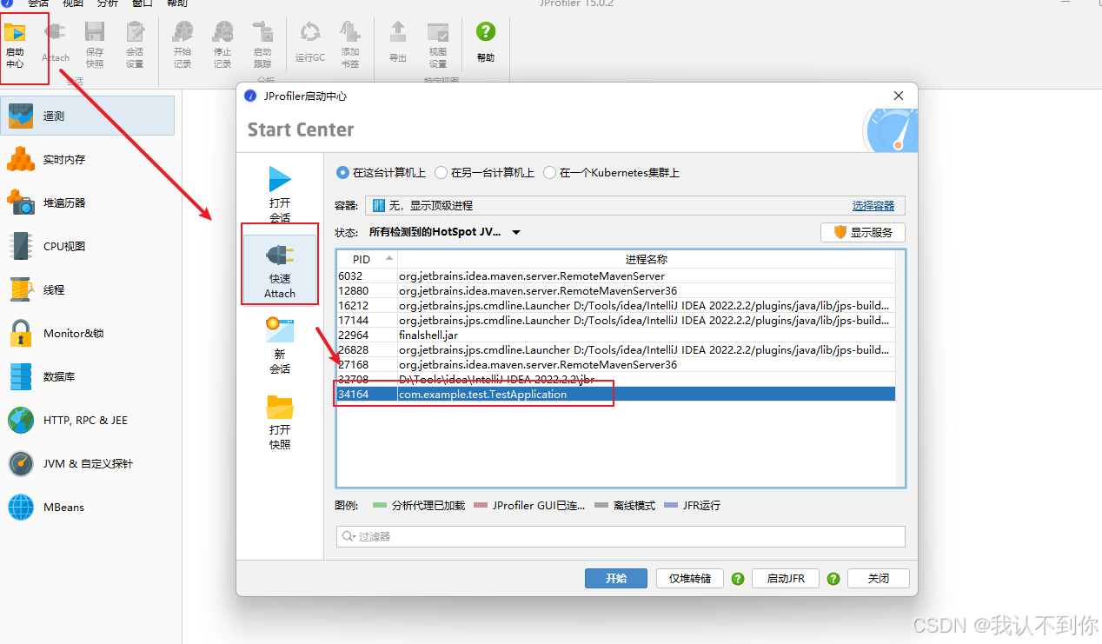This screenshot has height=644, width=1102.
Task: Select process row with PID 6032
Action: (x=616, y=276)
